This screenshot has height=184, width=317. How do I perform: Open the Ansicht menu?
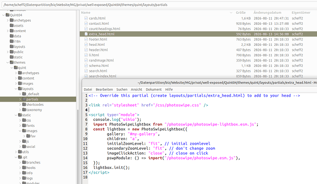(136, 89)
